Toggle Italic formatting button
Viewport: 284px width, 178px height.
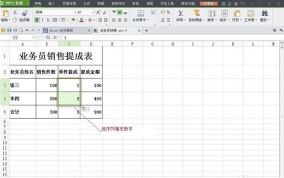tap(42, 20)
